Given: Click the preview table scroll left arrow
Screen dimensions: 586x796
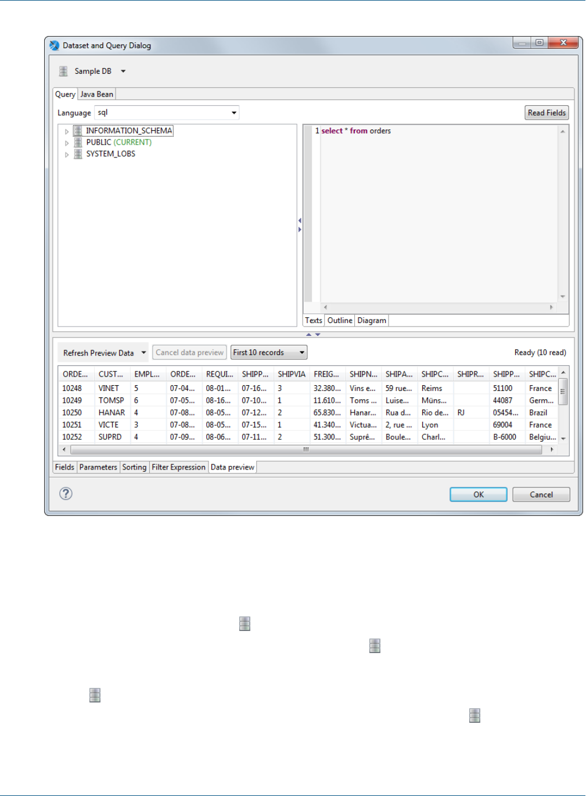Looking at the screenshot, I should point(64,450).
